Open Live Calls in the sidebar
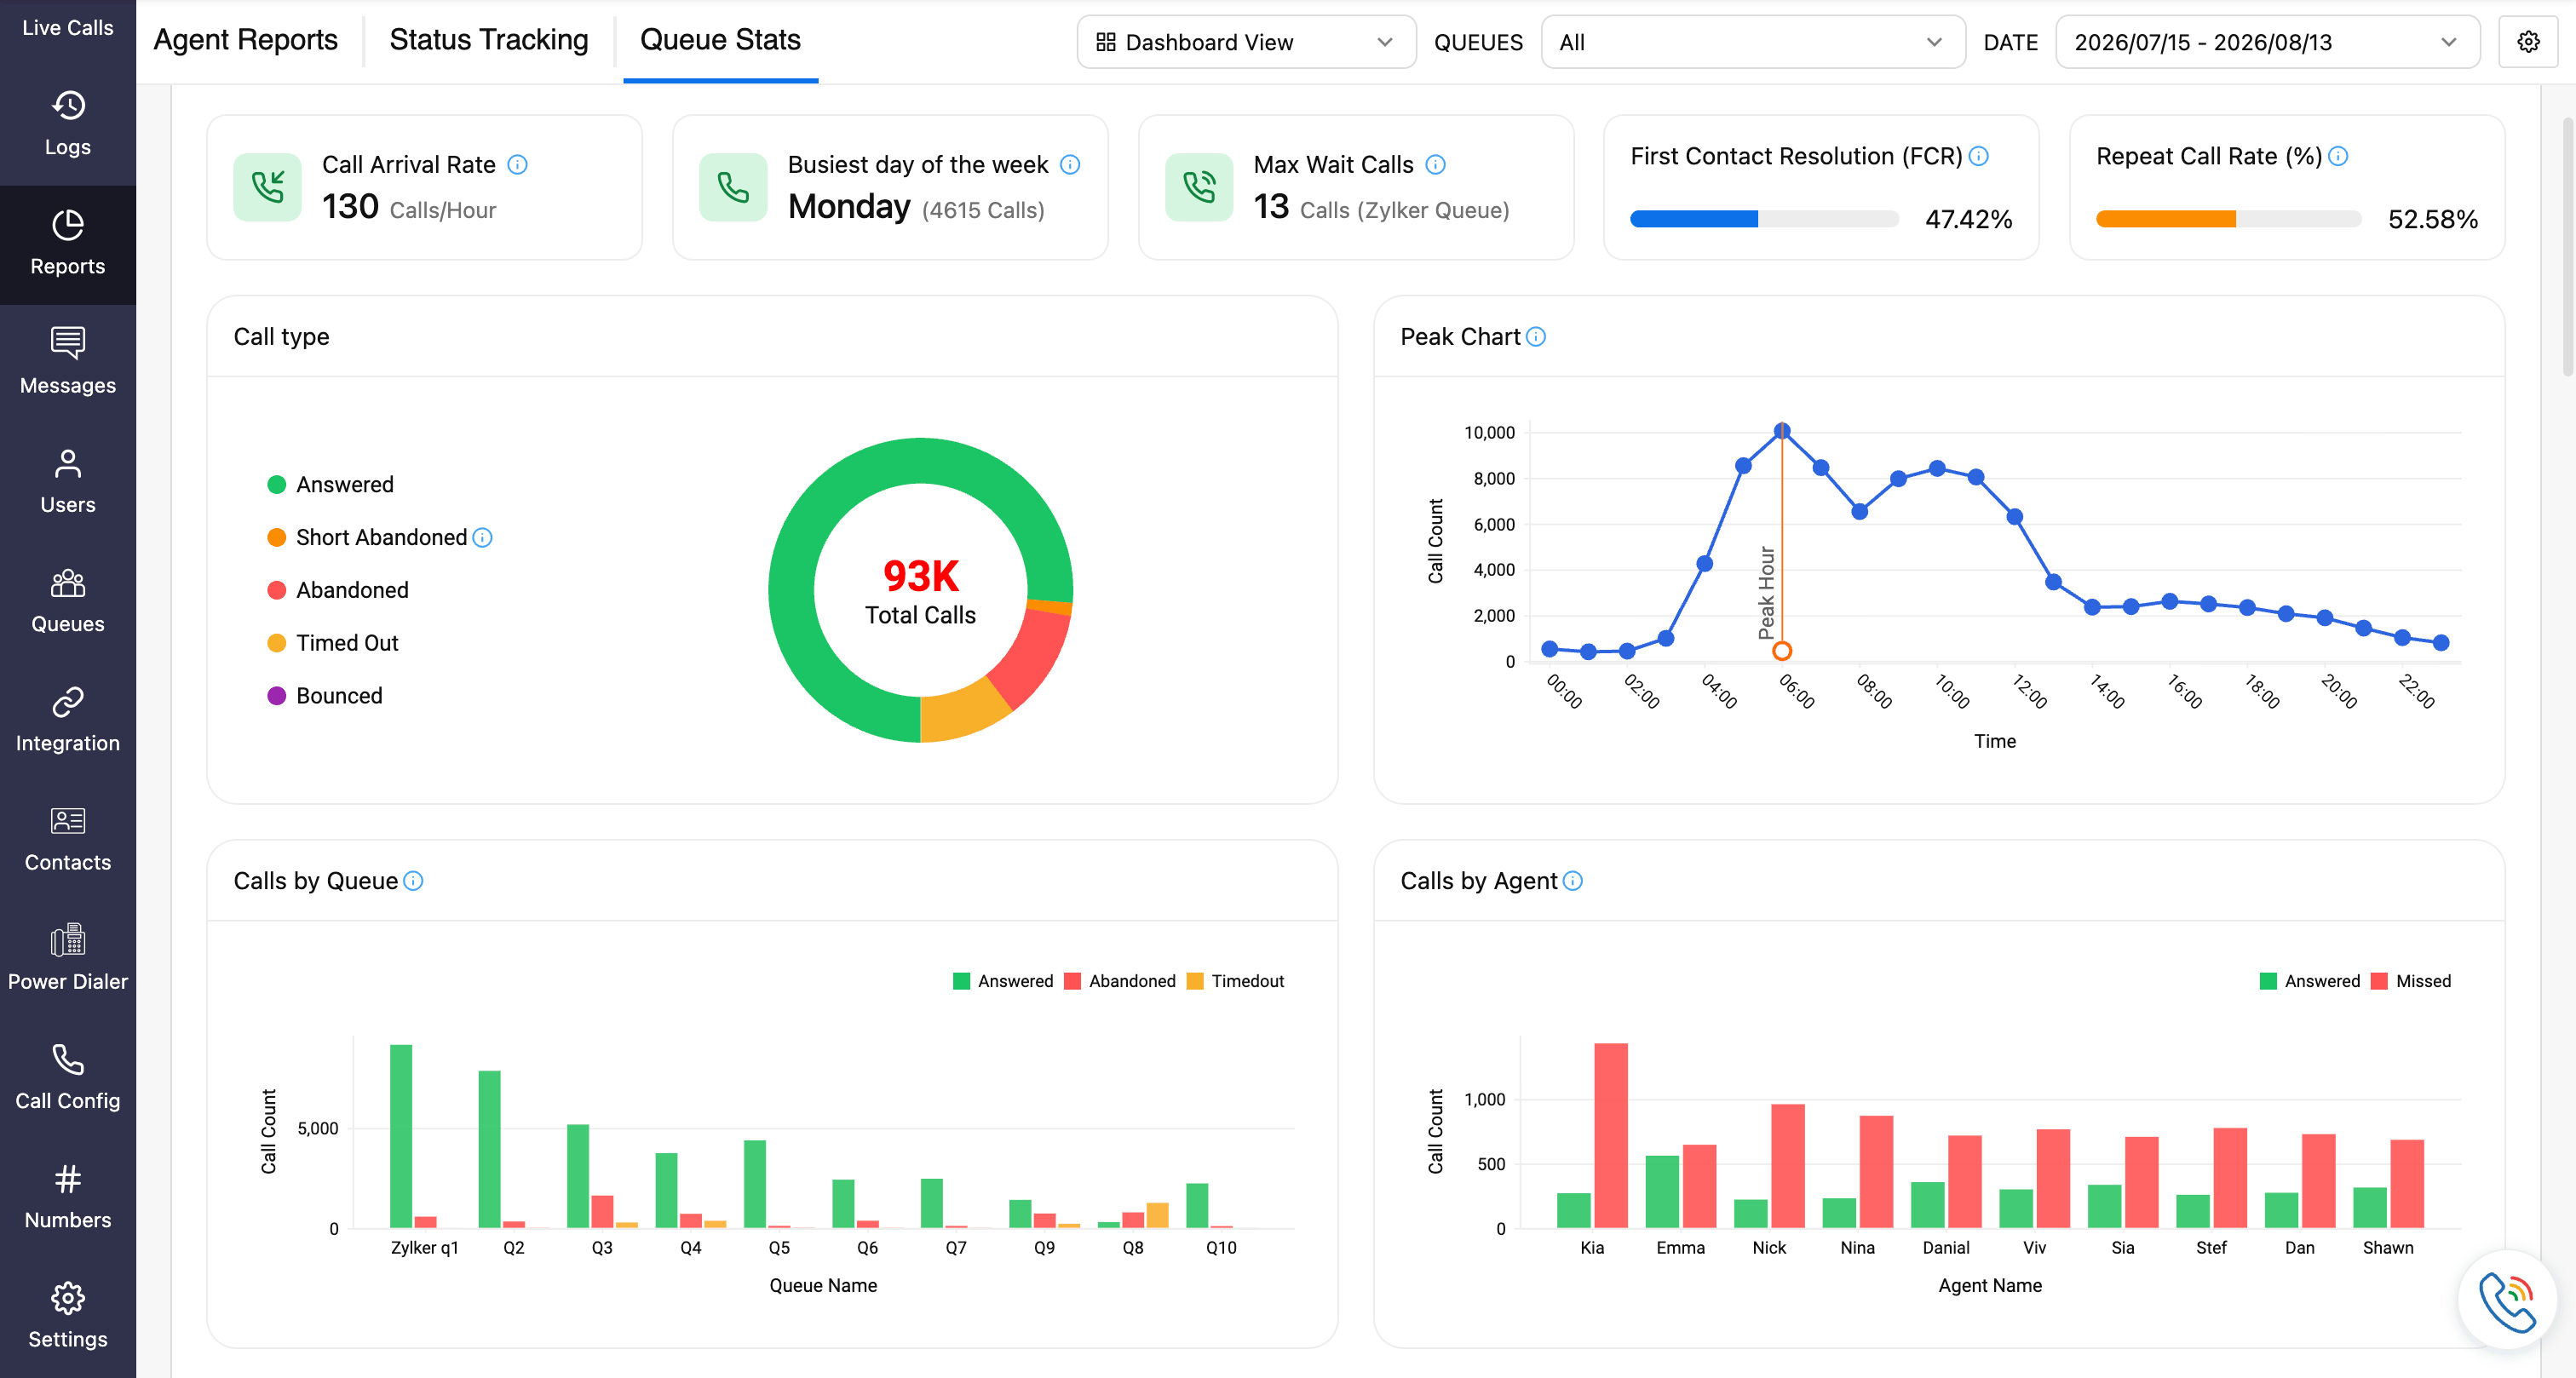The height and width of the screenshot is (1378, 2576). pyautogui.click(x=67, y=28)
